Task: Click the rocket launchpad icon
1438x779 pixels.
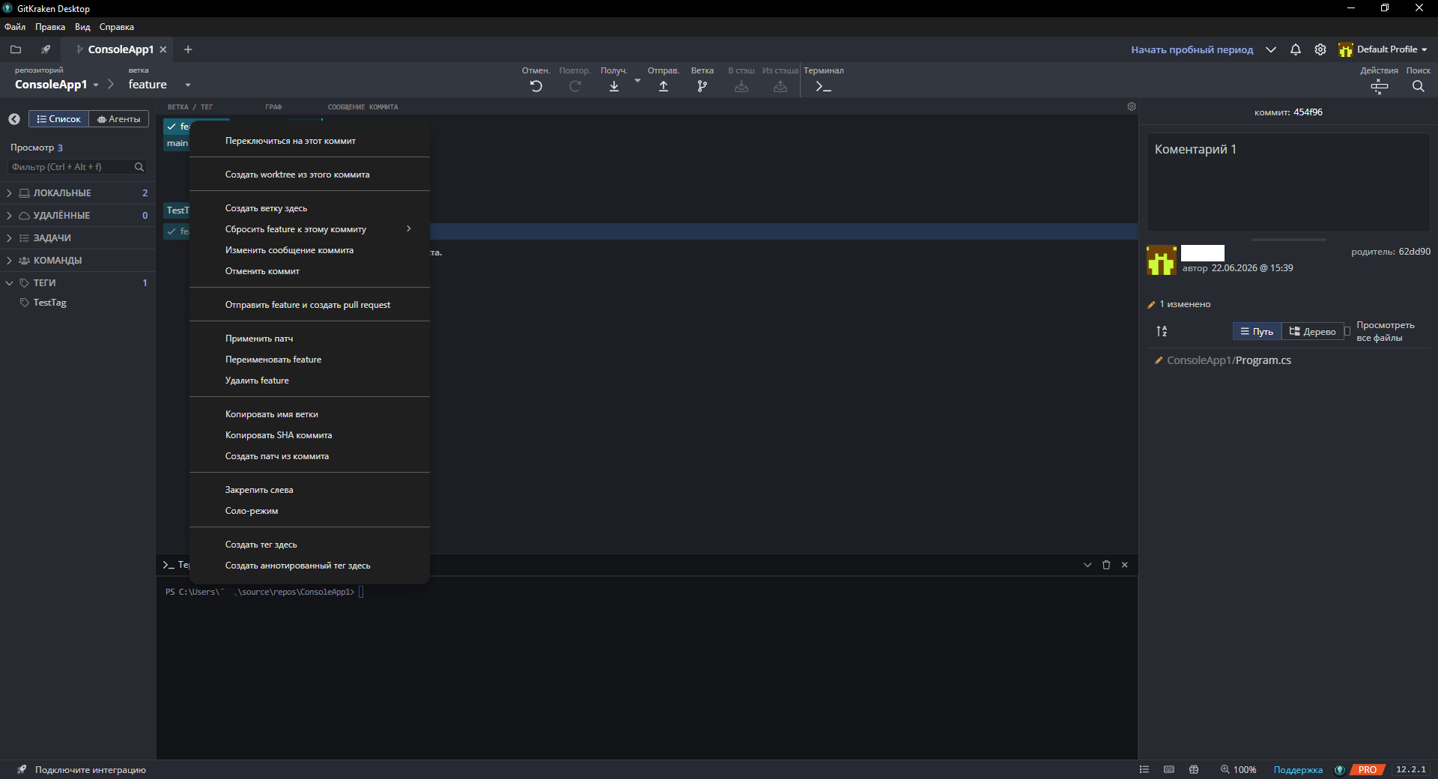Action: tap(46, 49)
